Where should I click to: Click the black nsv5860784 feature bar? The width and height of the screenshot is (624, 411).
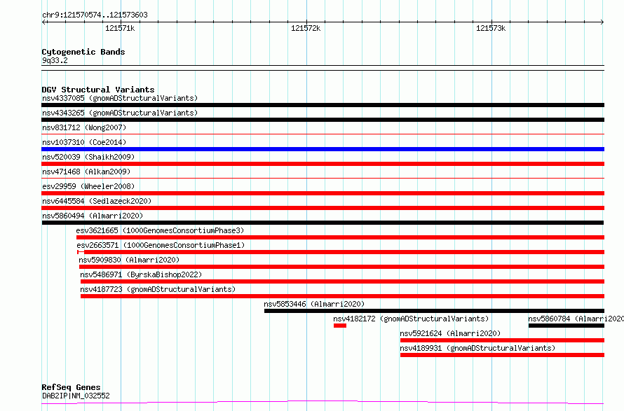pyautogui.click(x=567, y=326)
